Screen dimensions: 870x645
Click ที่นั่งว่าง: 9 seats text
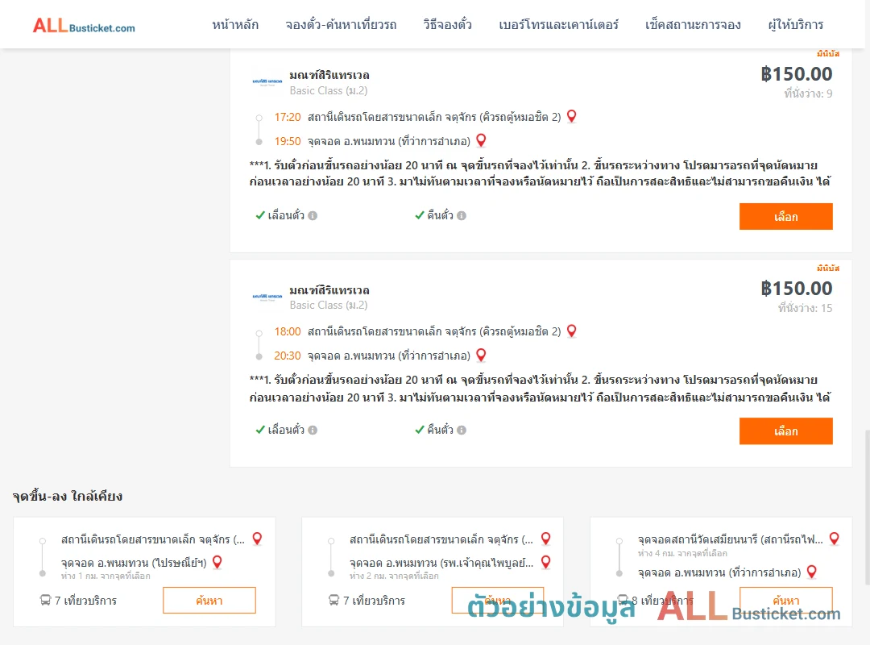coord(808,94)
